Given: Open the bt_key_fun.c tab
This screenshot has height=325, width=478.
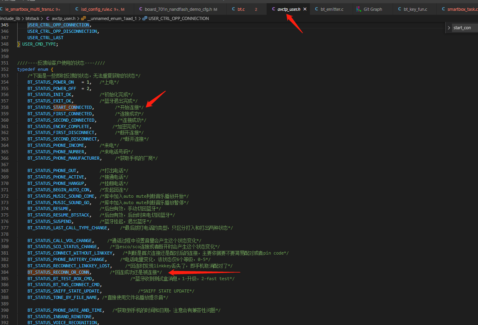Looking at the screenshot, I should (415, 9).
